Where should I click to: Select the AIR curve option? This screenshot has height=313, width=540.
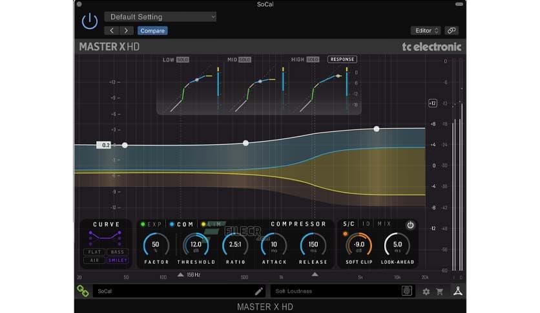[94, 260]
